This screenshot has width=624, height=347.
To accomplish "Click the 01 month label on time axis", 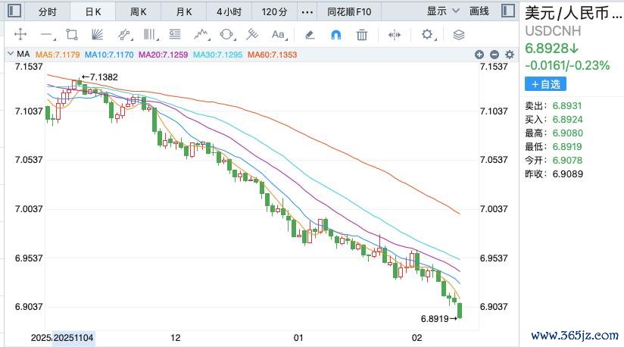I will click(x=298, y=338).
